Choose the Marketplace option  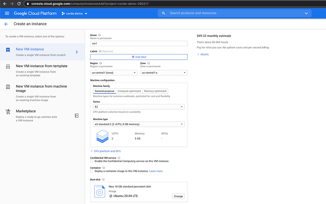(42, 116)
